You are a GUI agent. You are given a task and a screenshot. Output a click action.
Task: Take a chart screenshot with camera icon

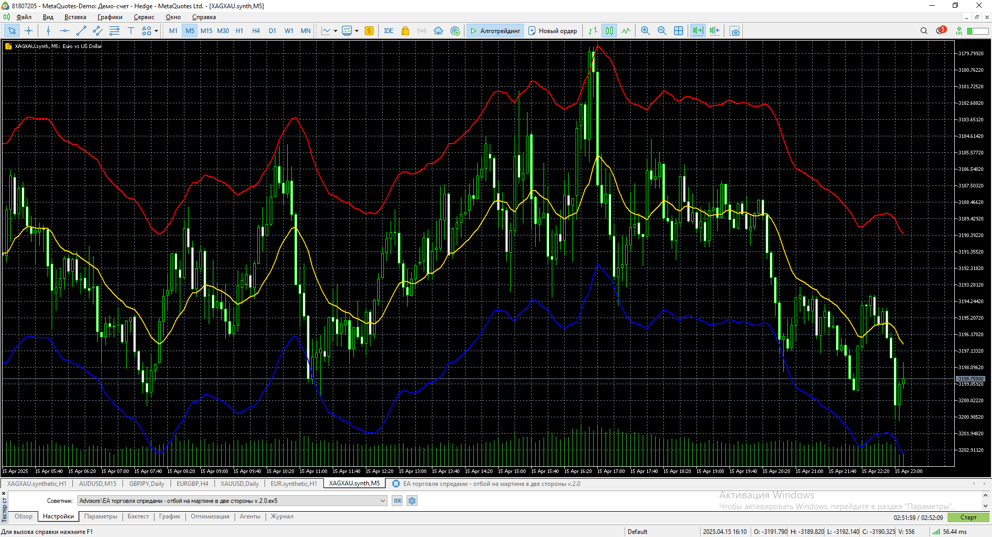click(x=734, y=31)
